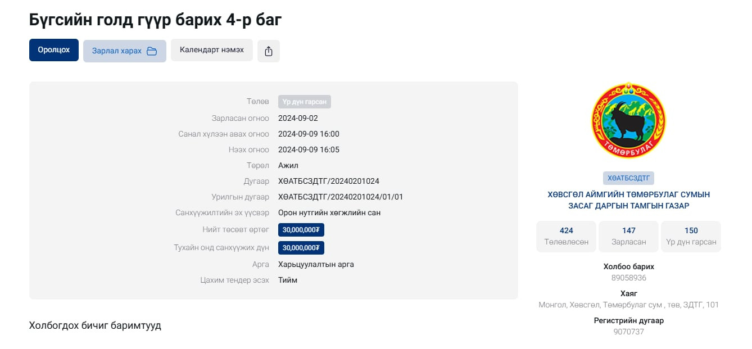This screenshot has height=349, width=752.
Task: Select the 424 Төлөвлөсөн stat tile
Action: click(x=566, y=236)
